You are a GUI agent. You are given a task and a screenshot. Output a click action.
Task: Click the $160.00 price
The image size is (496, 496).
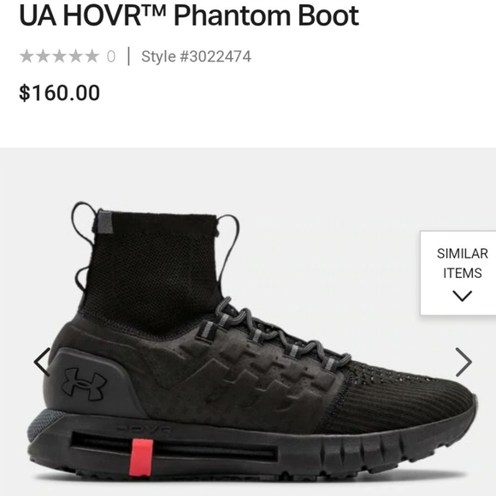pyautogui.click(x=60, y=92)
